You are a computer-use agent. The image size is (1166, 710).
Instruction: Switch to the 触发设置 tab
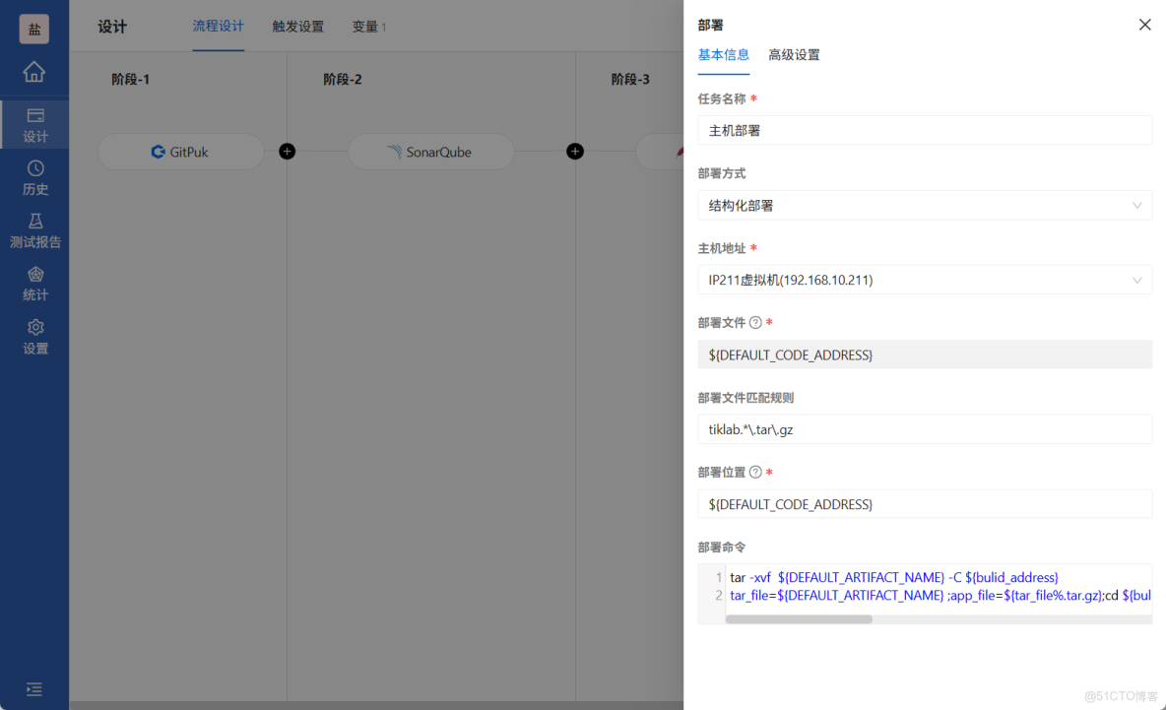click(297, 28)
